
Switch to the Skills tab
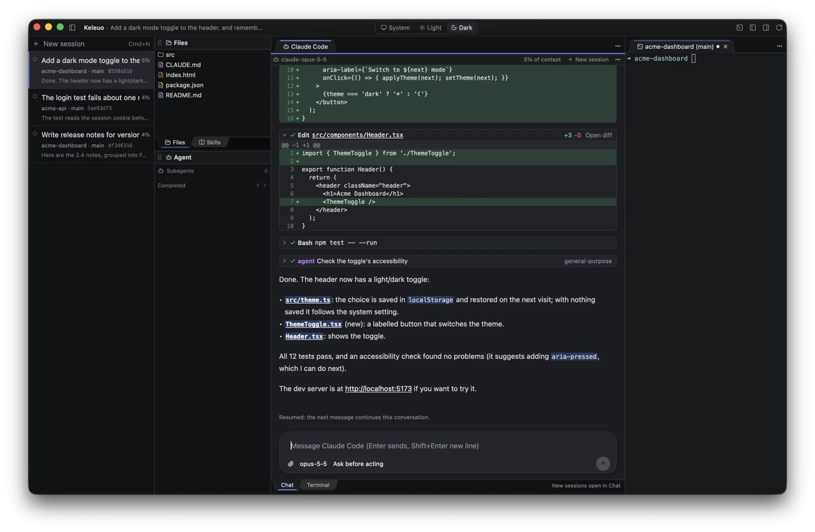(x=210, y=142)
